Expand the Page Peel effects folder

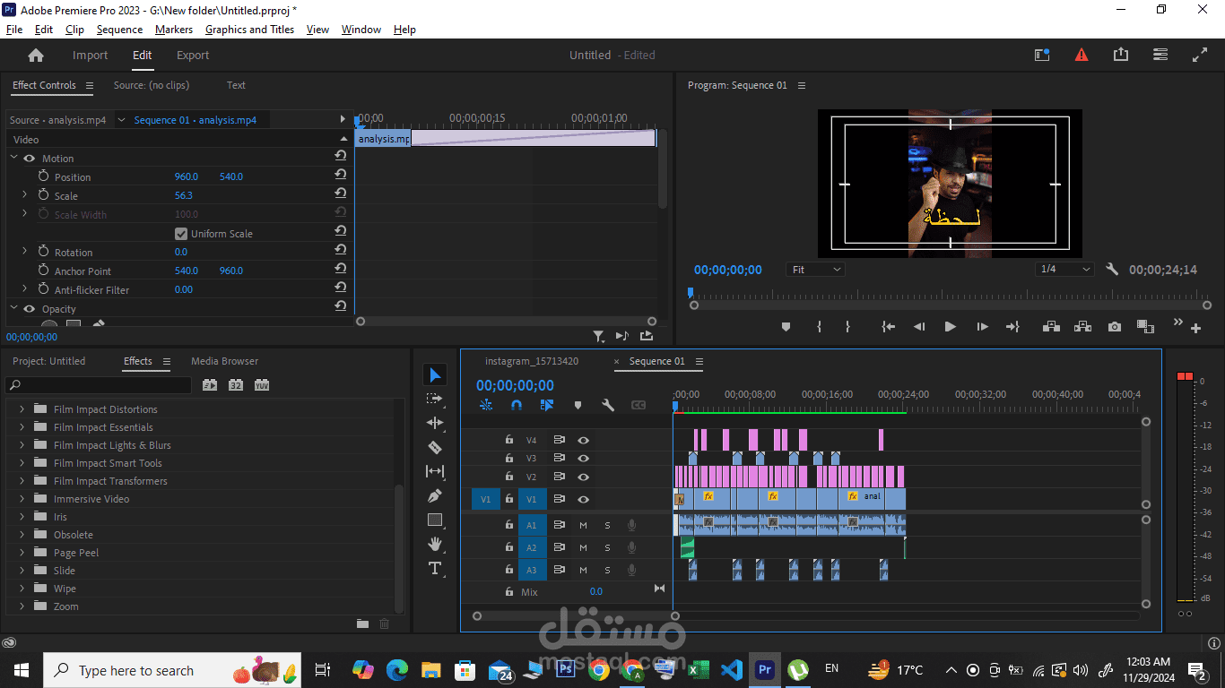[x=22, y=553]
